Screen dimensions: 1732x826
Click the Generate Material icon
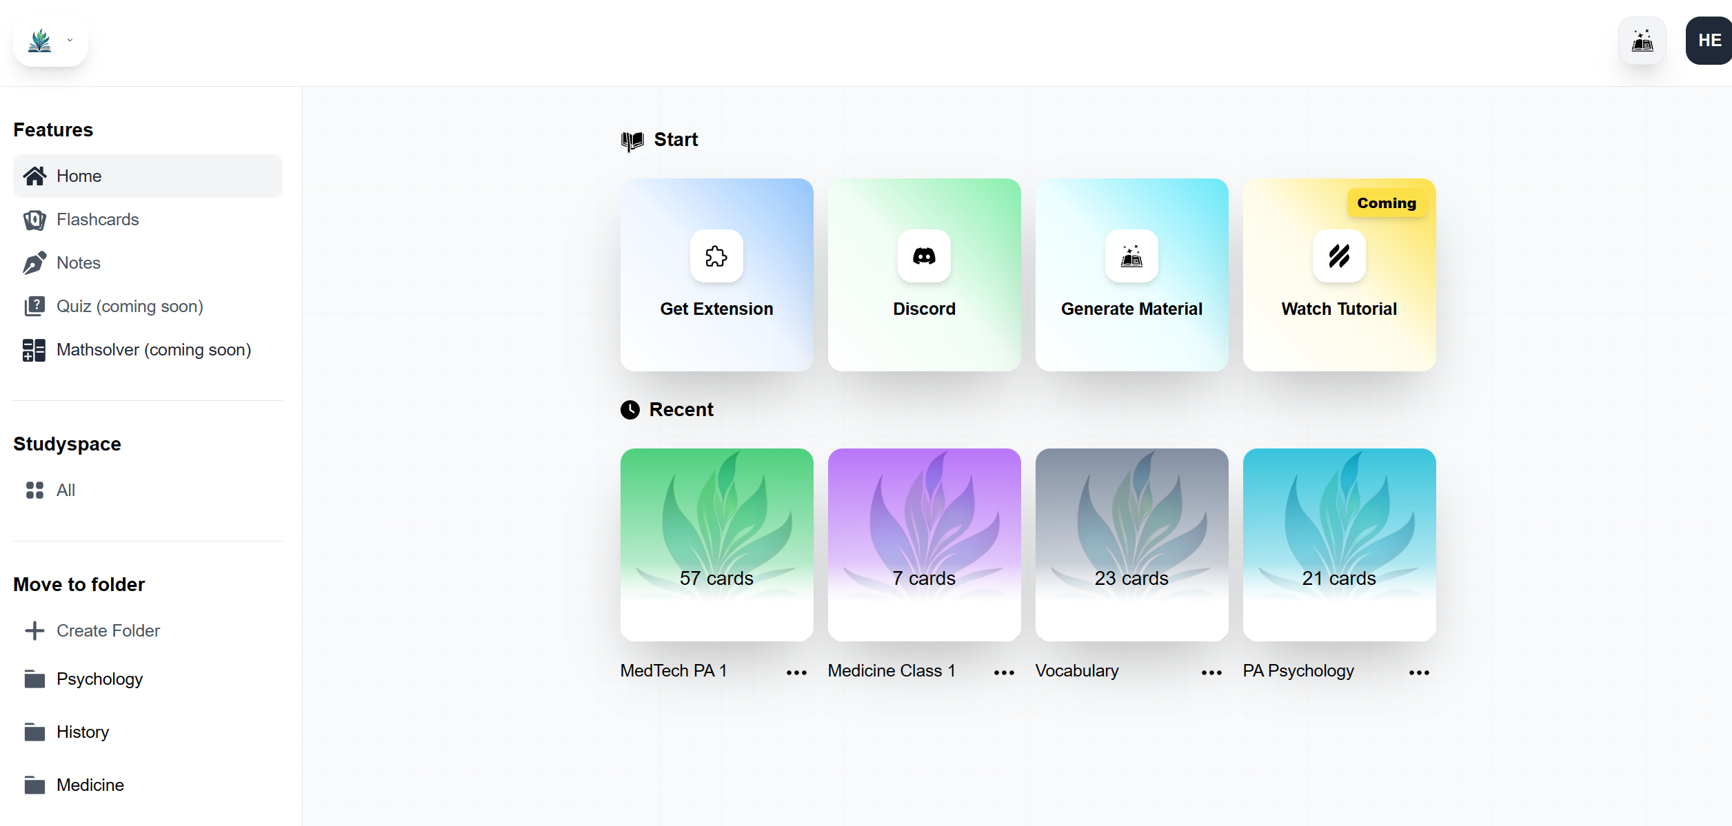(1131, 256)
